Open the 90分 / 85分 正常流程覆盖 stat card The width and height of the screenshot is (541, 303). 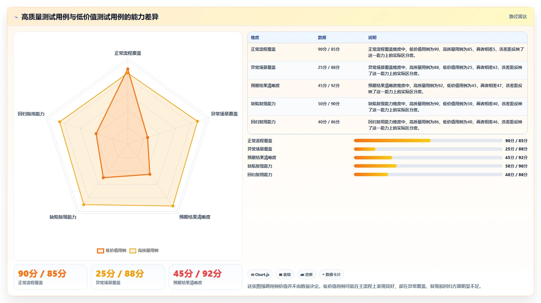coord(50,277)
